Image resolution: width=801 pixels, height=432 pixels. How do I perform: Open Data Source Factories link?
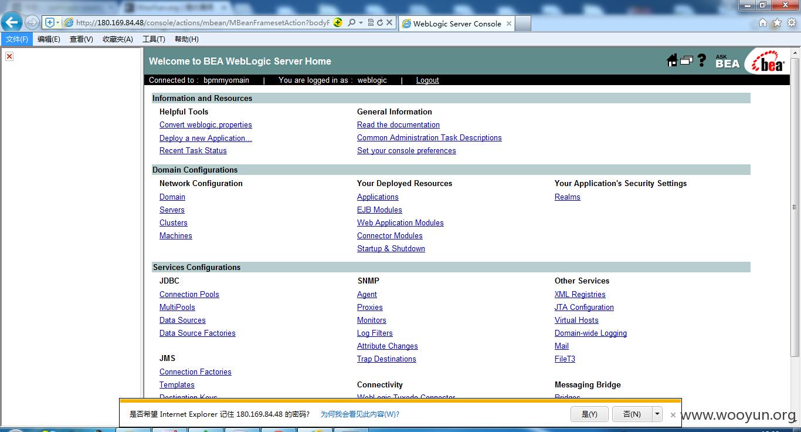pyautogui.click(x=198, y=333)
